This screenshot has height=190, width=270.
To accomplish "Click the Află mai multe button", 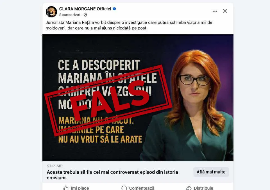I will (211, 172).
